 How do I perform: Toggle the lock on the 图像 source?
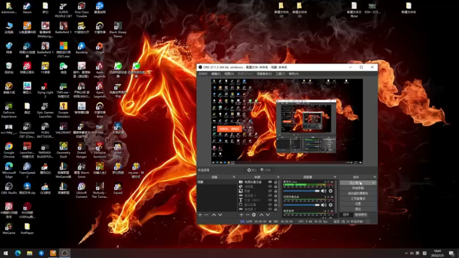click(275, 191)
